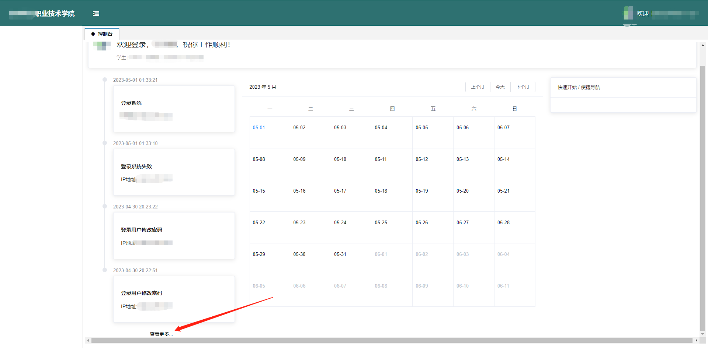Select grayed-out date 06-04

pyautogui.click(x=503, y=254)
